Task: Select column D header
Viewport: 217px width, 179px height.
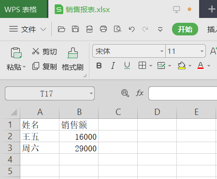Action: point(157,112)
